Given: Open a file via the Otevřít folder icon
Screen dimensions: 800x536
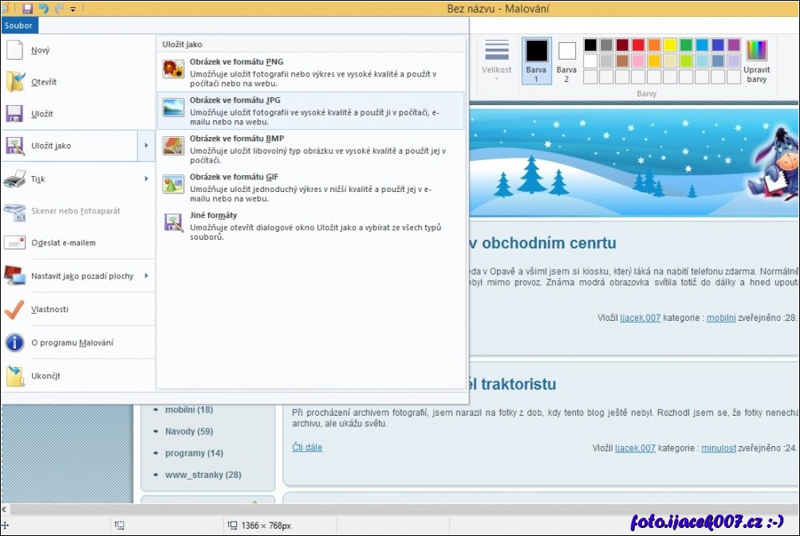Looking at the screenshot, I should [x=15, y=82].
